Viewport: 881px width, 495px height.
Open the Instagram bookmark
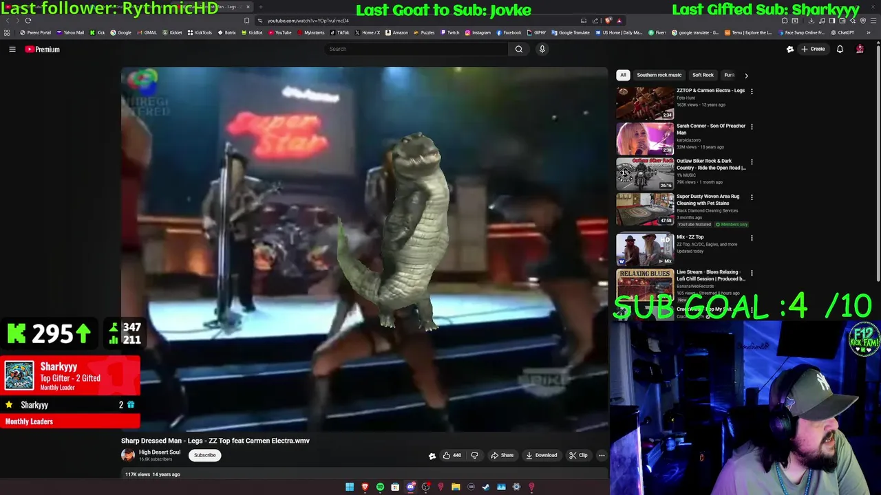click(478, 32)
